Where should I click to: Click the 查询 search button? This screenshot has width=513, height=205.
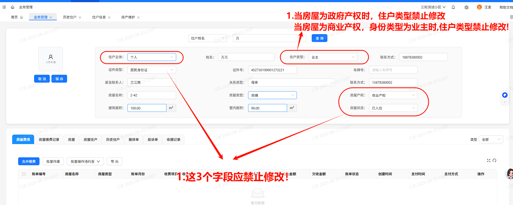click(x=319, y=38)
